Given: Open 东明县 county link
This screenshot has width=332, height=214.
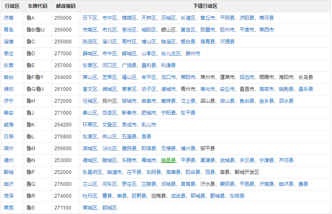Looking at the screenshot, I should pos(237,196).
